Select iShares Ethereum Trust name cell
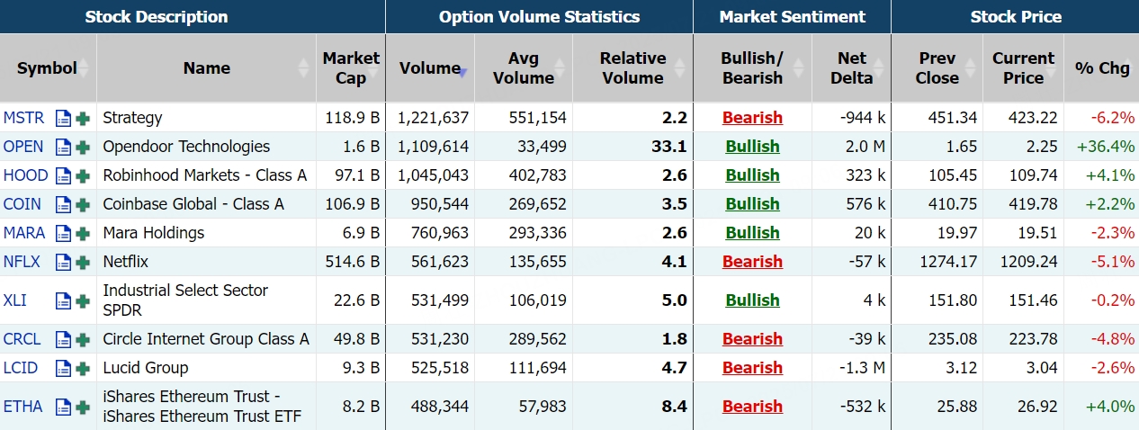1139x430 pixels. (x=206, y=407)
